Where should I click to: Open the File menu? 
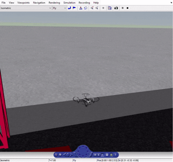(3, 3)
